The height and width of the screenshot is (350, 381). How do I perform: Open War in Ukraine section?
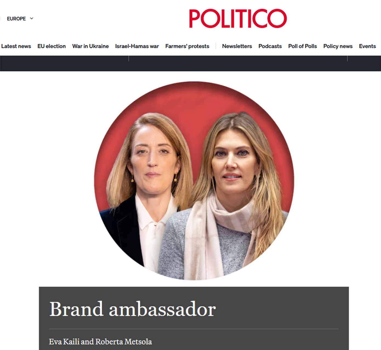[90, 46]
